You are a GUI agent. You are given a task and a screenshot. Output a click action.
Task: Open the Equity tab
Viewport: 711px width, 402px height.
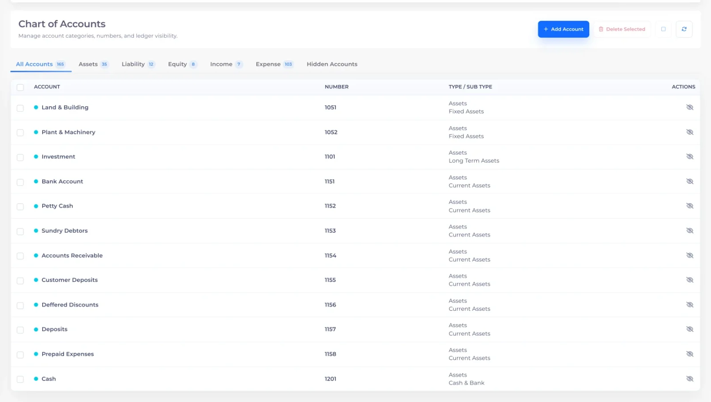click(182, 64)
